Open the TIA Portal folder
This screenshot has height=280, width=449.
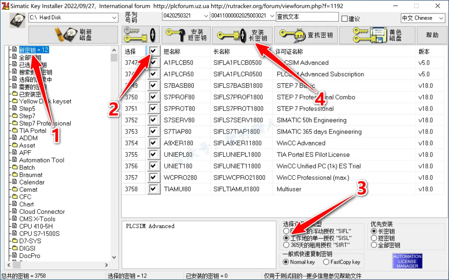[33, 131]
